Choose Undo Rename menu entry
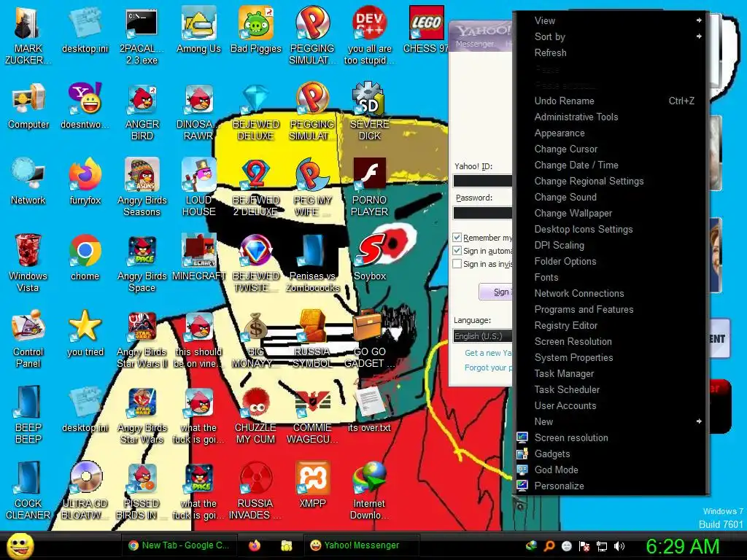Image resolution: width=747 pixels, height=560 pixels. click(612, 101)
